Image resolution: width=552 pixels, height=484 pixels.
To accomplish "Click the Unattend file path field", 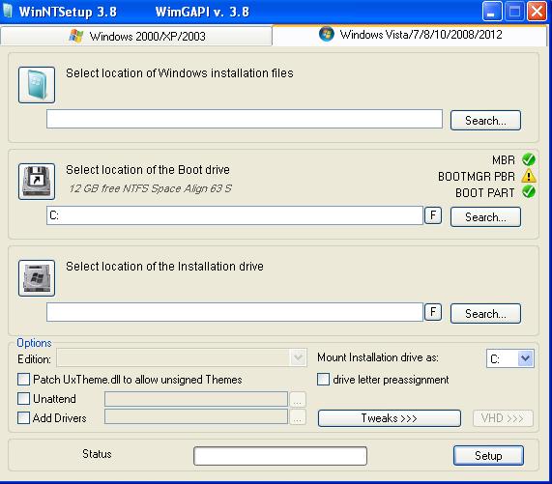I will click(196, 399).
